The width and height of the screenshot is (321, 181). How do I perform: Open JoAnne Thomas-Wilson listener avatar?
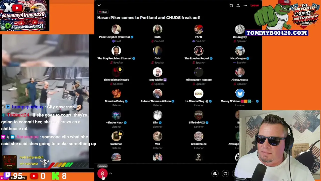(157, 94)
